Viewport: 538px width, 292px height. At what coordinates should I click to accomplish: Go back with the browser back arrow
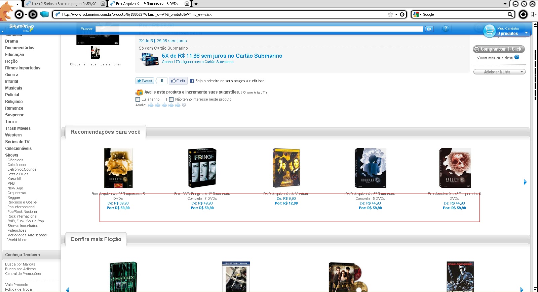tap(19, 14)
